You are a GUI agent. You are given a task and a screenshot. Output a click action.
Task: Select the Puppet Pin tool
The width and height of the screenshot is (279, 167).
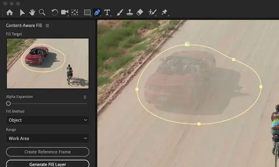[164, 12]
